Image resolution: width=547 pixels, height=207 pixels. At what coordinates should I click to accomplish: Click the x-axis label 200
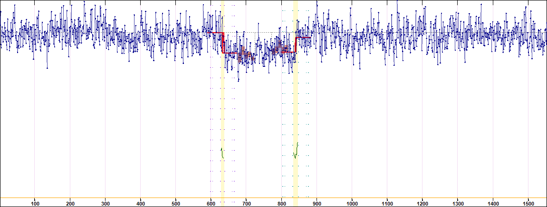click(70, 203)
